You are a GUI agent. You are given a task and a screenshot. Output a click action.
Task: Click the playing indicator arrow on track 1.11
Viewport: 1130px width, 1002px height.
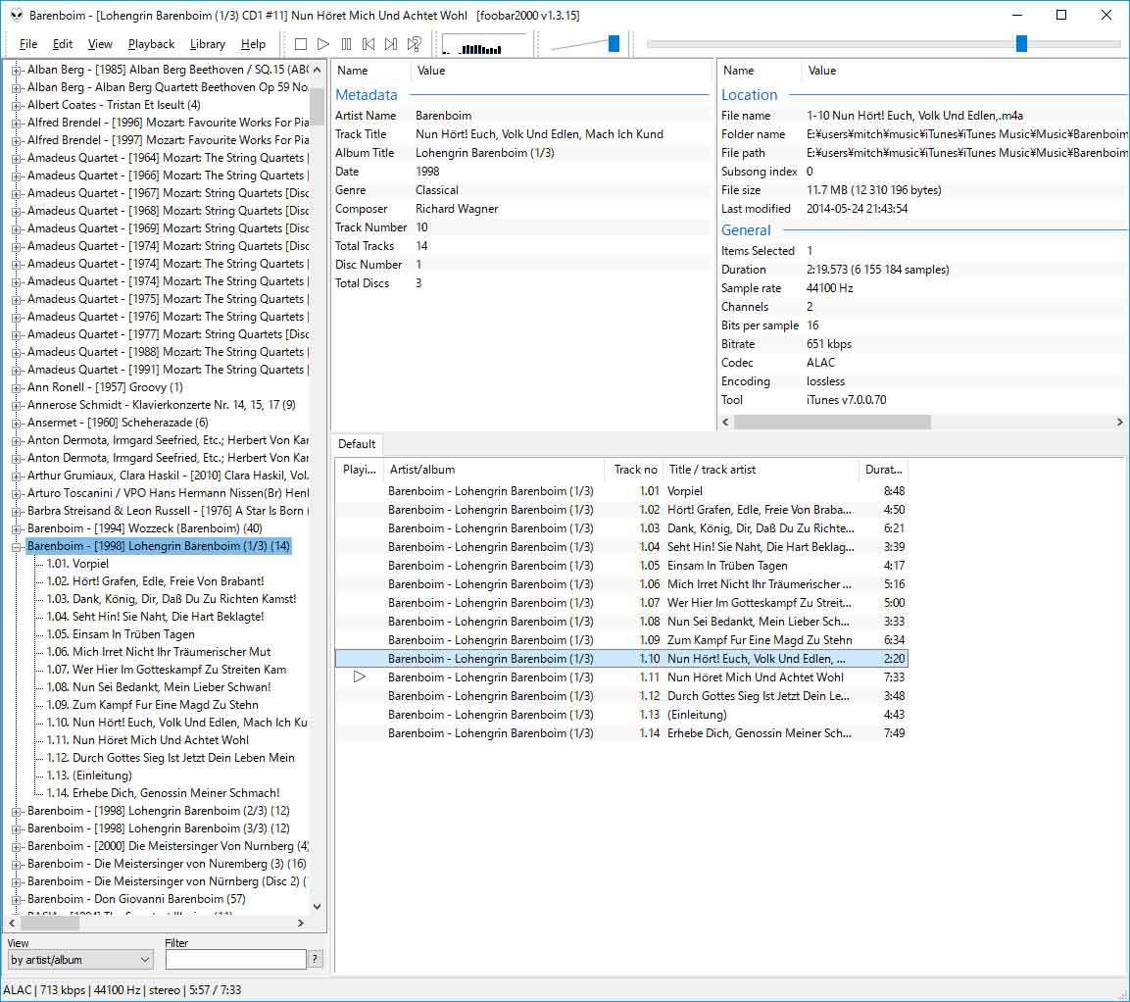tap(359, 676)
